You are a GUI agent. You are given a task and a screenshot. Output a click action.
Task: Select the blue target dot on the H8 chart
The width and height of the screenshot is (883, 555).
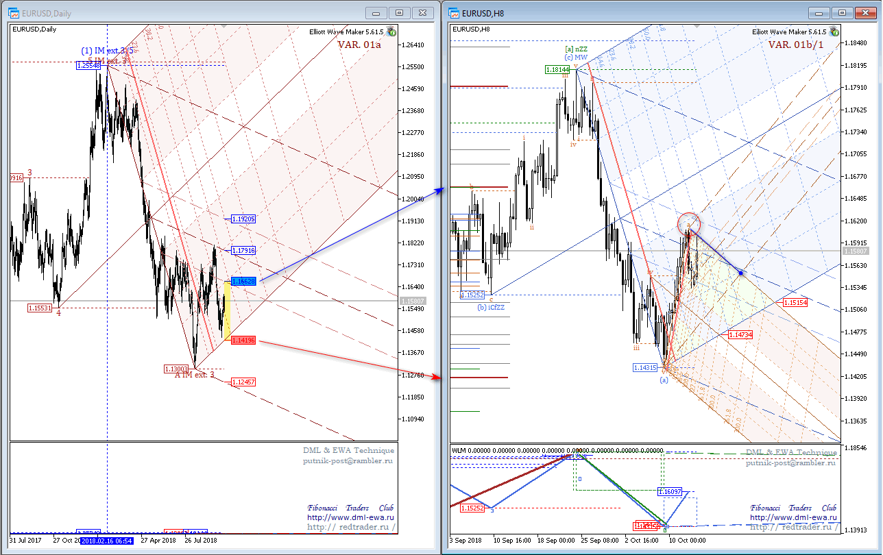740,273
